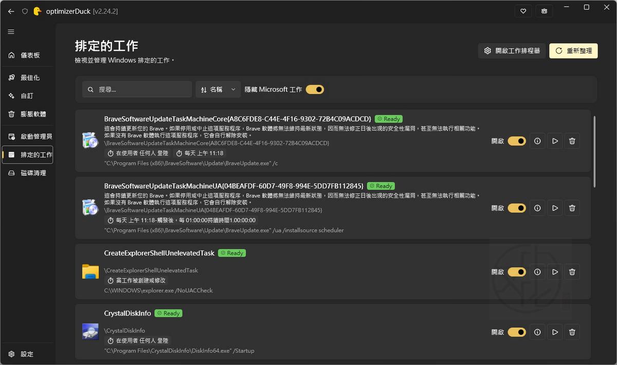Run BraveSoftwareUpdateTaskMachineCore task now

point(555,141)
